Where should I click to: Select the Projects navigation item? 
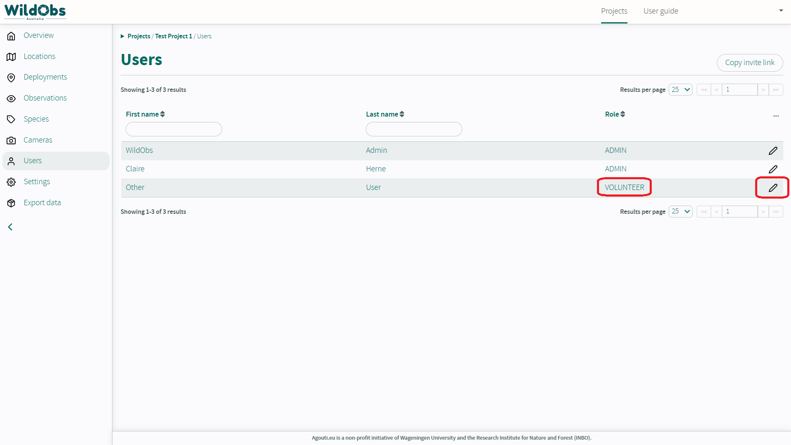tap(614, 11)
